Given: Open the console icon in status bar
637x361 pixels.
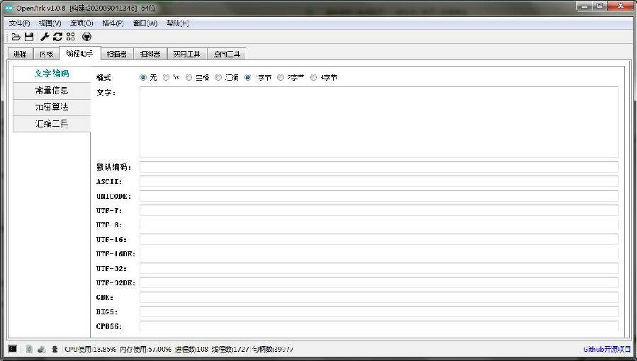Looking at the screenshot, I should pyautogui.click(x=13, y=349).
